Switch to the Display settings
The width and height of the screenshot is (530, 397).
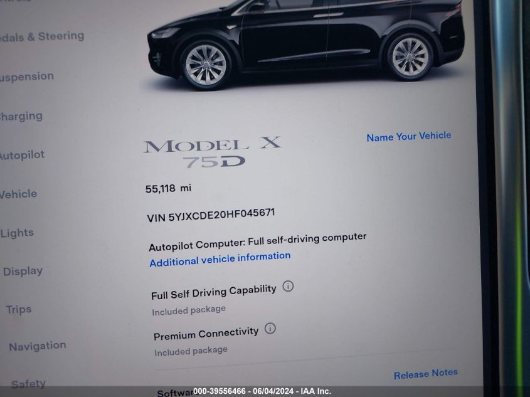click(23, 271)
